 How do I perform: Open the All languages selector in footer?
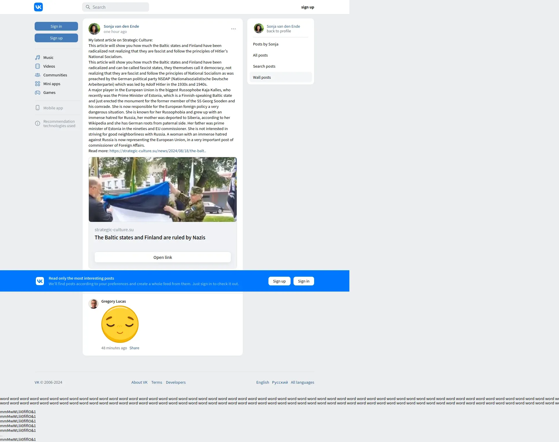pos(302,382)
